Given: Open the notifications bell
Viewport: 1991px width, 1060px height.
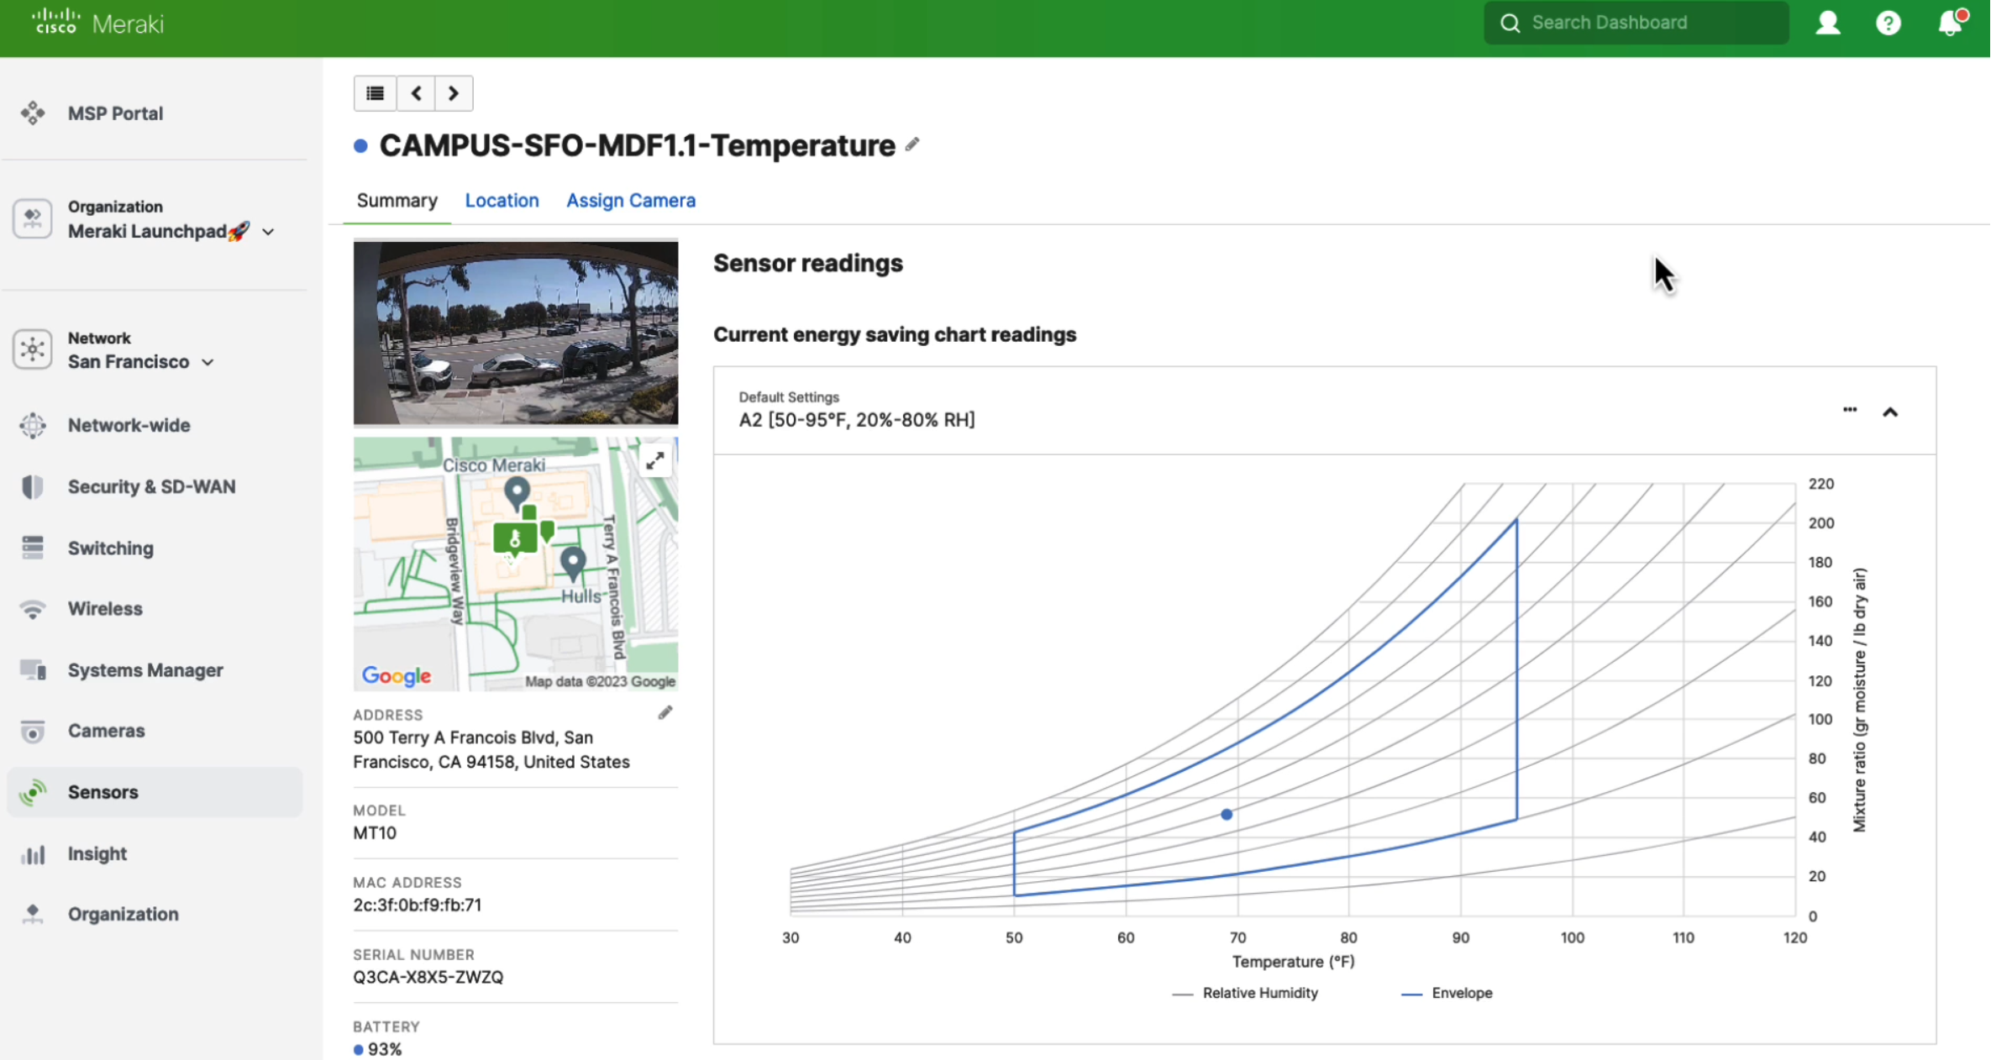Looking at the screenshot, I should [x=1947, y=23].
